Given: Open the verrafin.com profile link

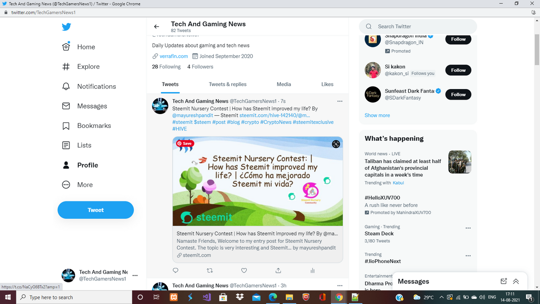Looking at the screenshot, I should [x=174, y=56].
